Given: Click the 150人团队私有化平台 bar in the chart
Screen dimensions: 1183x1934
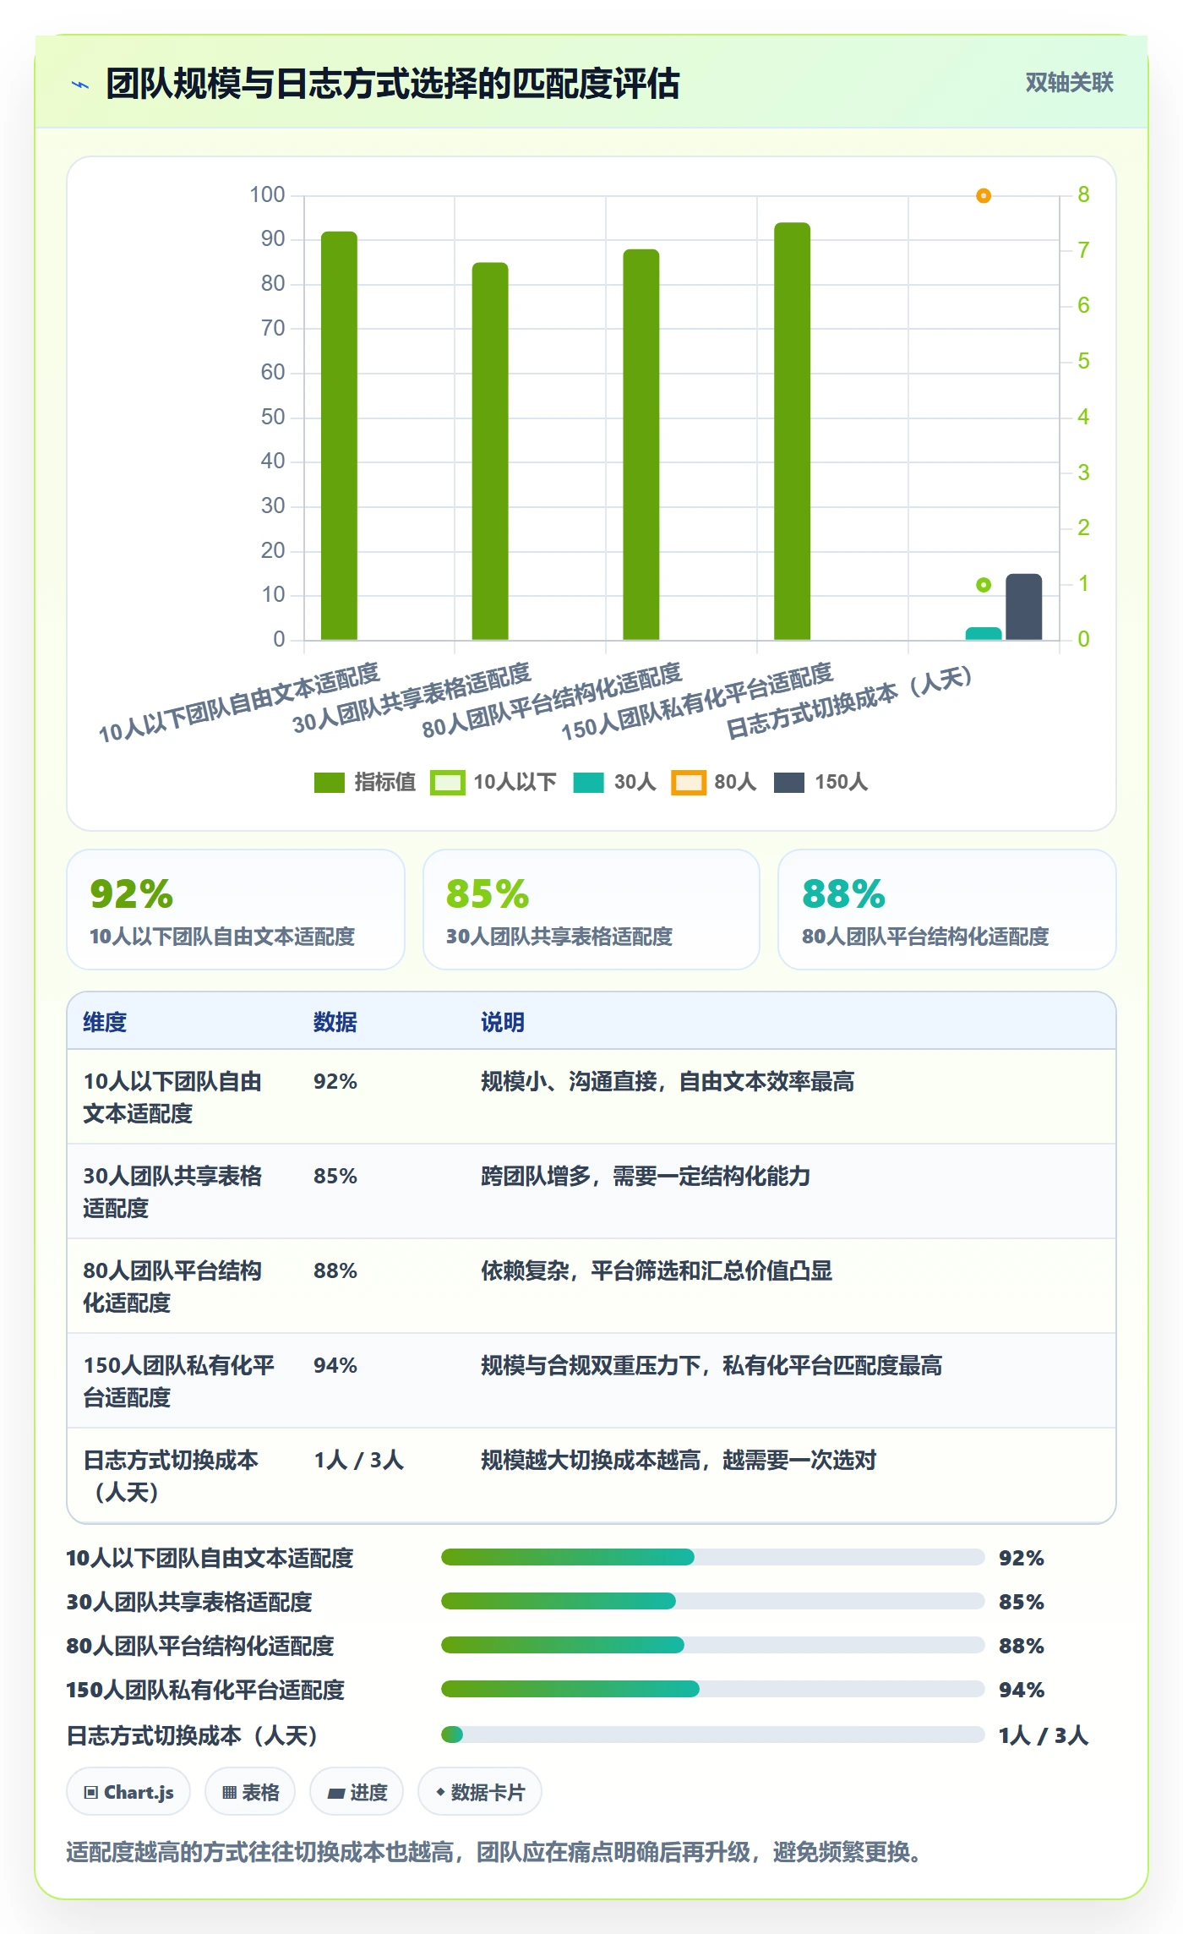Looking at the screenshot, I should pos(793,431).
